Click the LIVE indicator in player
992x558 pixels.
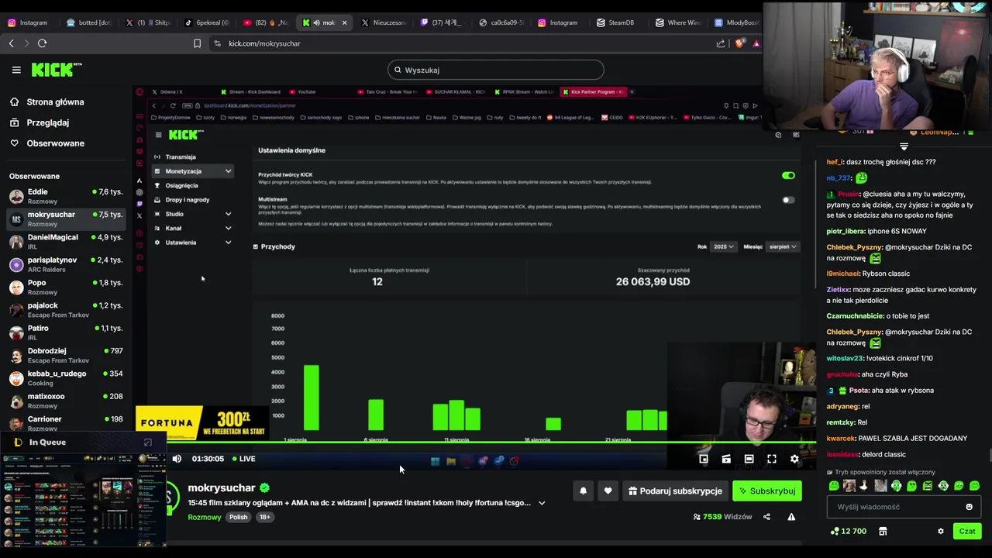[242, 459]
